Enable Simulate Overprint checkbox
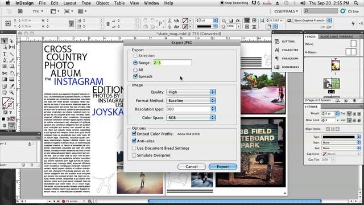364x205 pixels. click(134, 155)
